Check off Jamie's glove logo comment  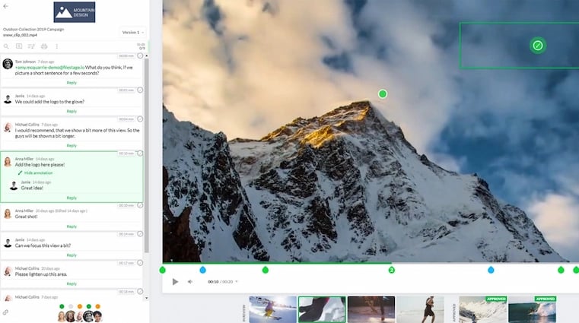point(140,90)
